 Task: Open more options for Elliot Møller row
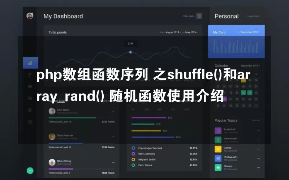tap(113, 111)
